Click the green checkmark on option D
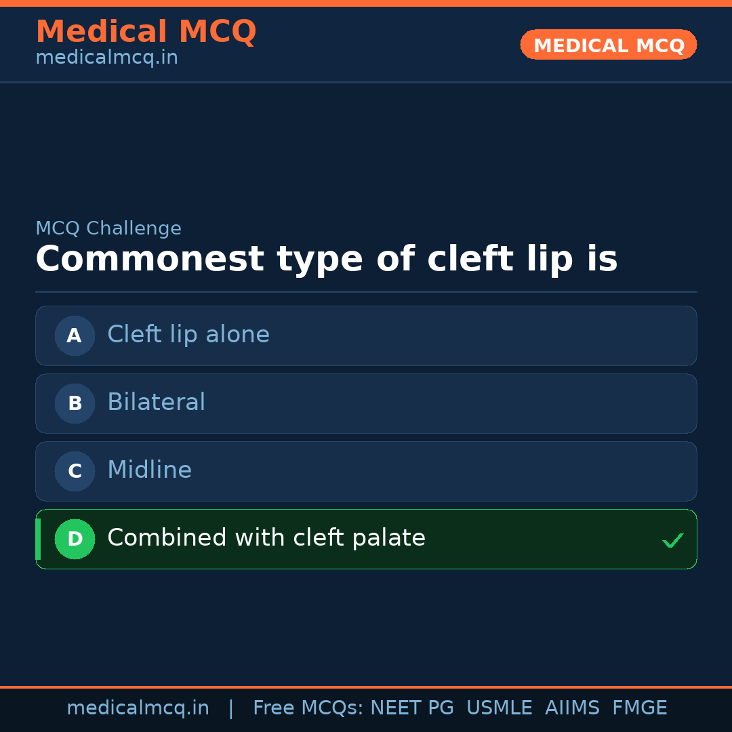This screenshot has width=732, height=732. 672,540
